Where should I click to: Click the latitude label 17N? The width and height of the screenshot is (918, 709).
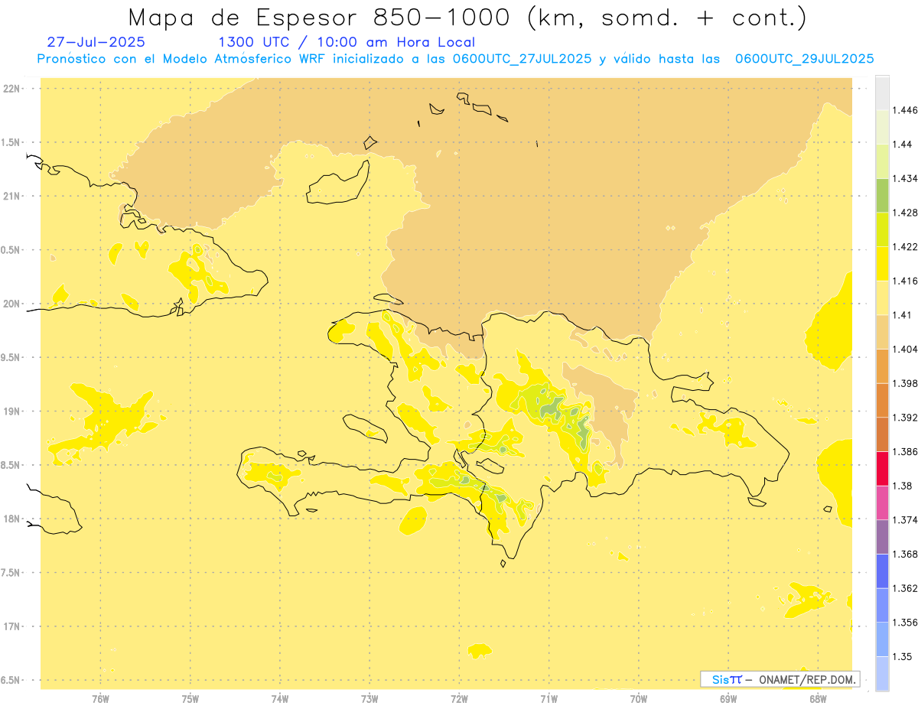pos(12,626)
